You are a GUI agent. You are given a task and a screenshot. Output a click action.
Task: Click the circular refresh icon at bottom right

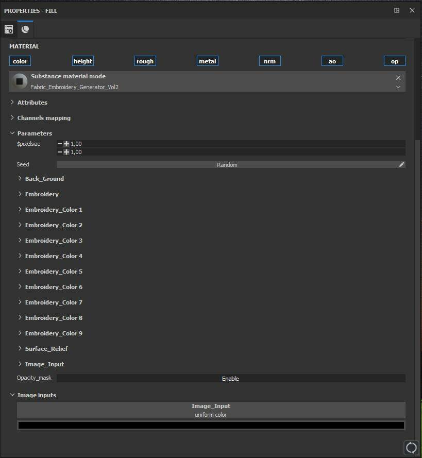(412, 447)
